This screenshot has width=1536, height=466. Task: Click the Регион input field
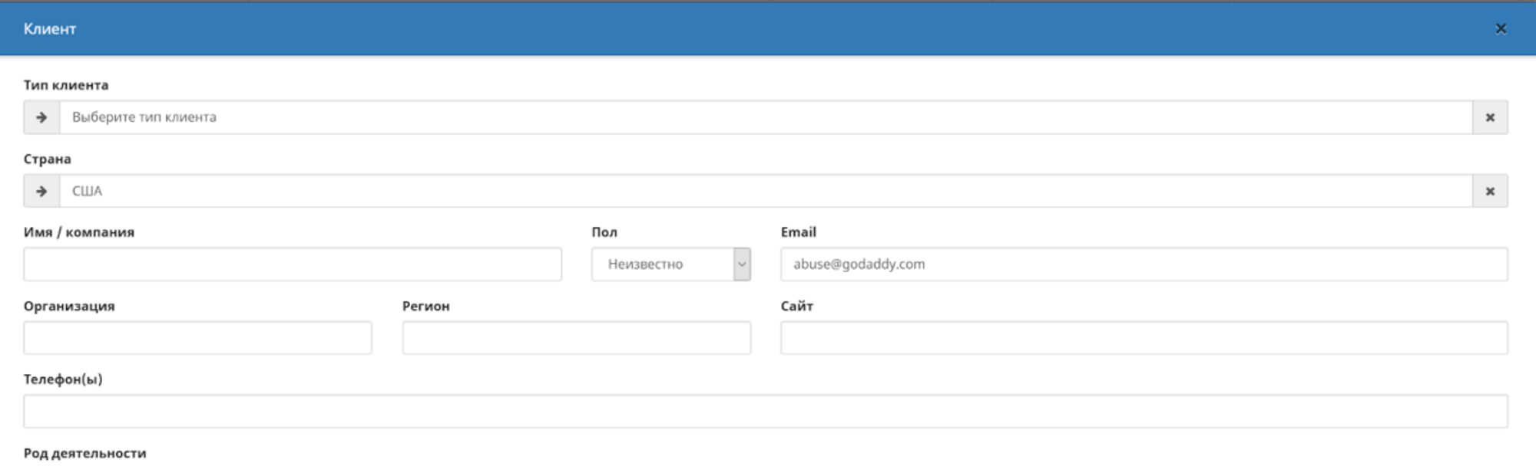point(576,338)
